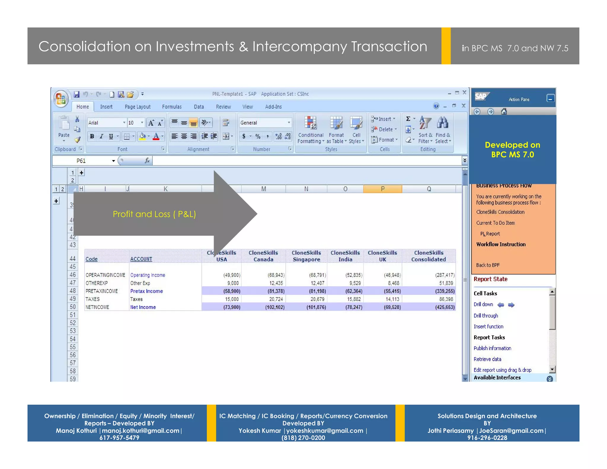Image resolution: width=607 pixels, height=469 pixels.
Task: Open the Arial font name dropdown
Action: (124, 123)
